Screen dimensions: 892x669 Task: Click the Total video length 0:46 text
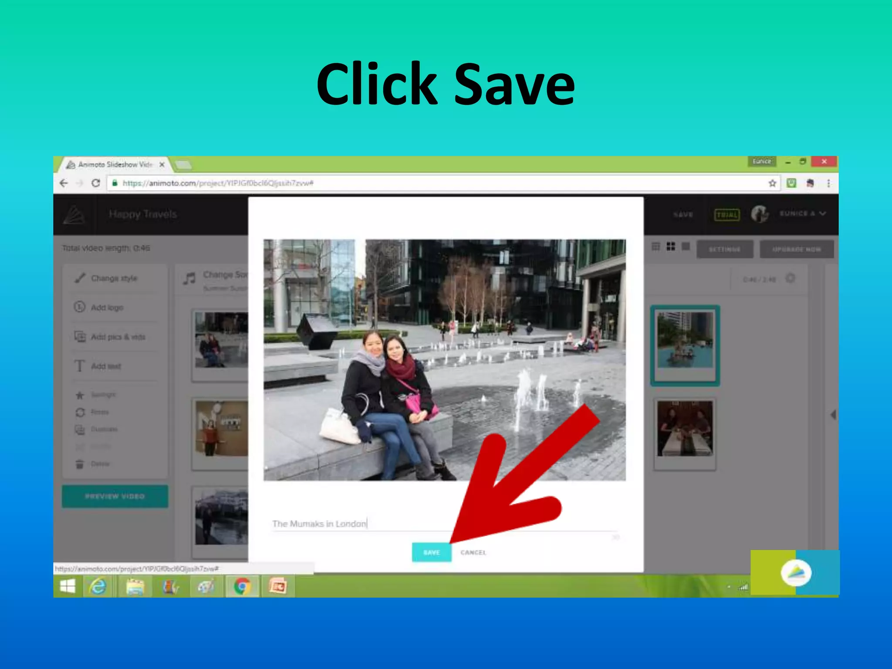tap(106, 248)
